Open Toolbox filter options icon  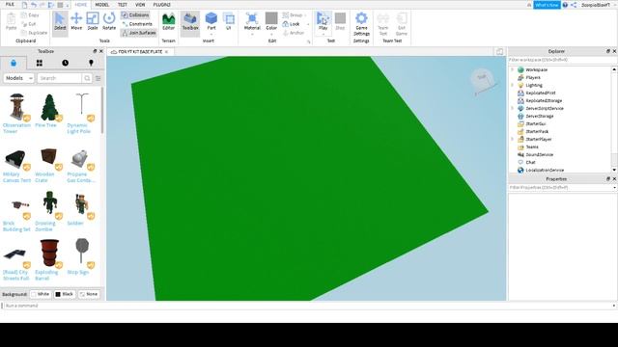point(98,78)
